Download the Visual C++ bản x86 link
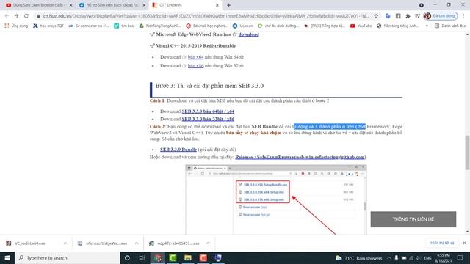470x264 pixels. pyautogui.click(x=195, y=65)
